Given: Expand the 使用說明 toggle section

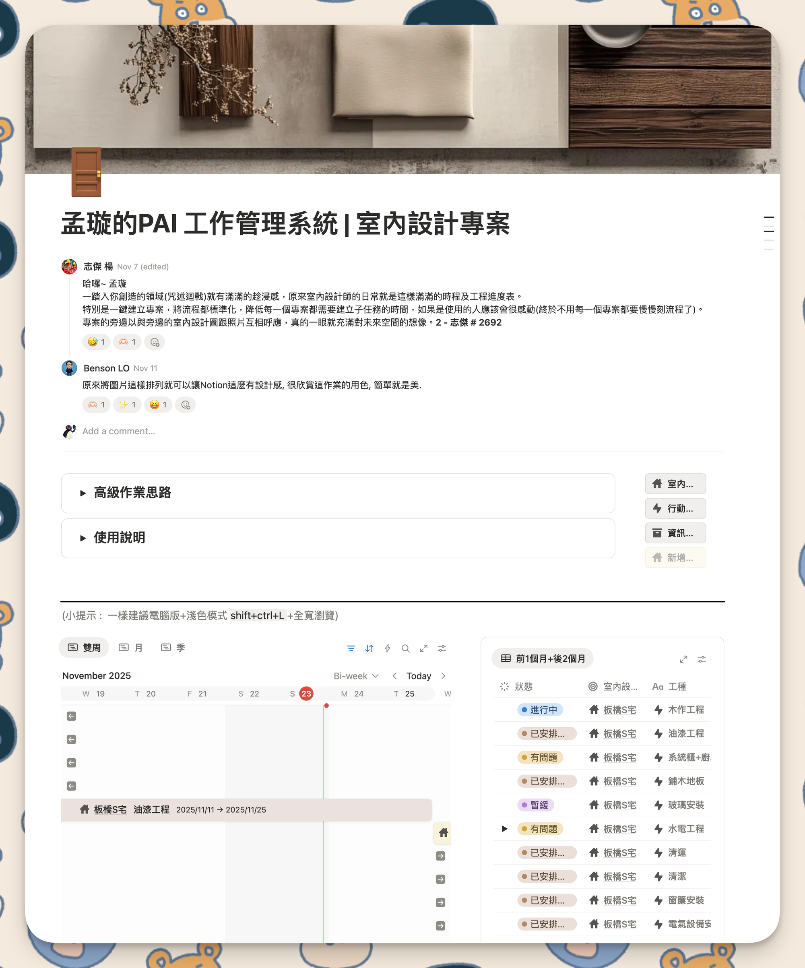Looking at the screenshot, I should click(83, 538).
